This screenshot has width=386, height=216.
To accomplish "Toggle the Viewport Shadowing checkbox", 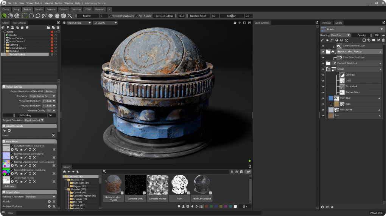I will coord(110,16).
